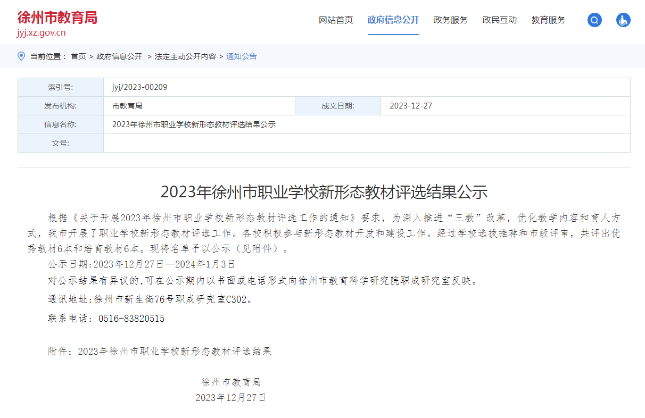Click the info name value in the table
This screenshot has width=645, height=418.
click(194, 124)
